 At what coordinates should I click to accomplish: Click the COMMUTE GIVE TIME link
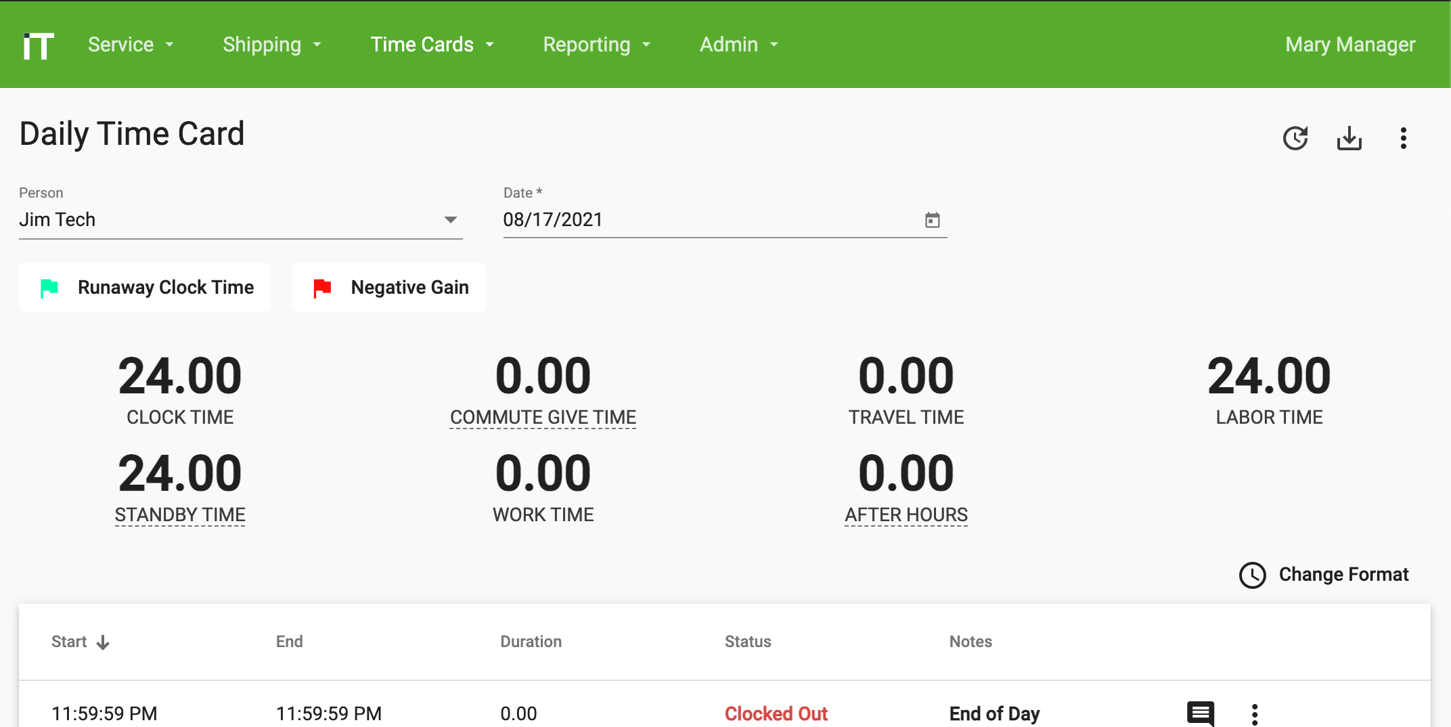542,417
